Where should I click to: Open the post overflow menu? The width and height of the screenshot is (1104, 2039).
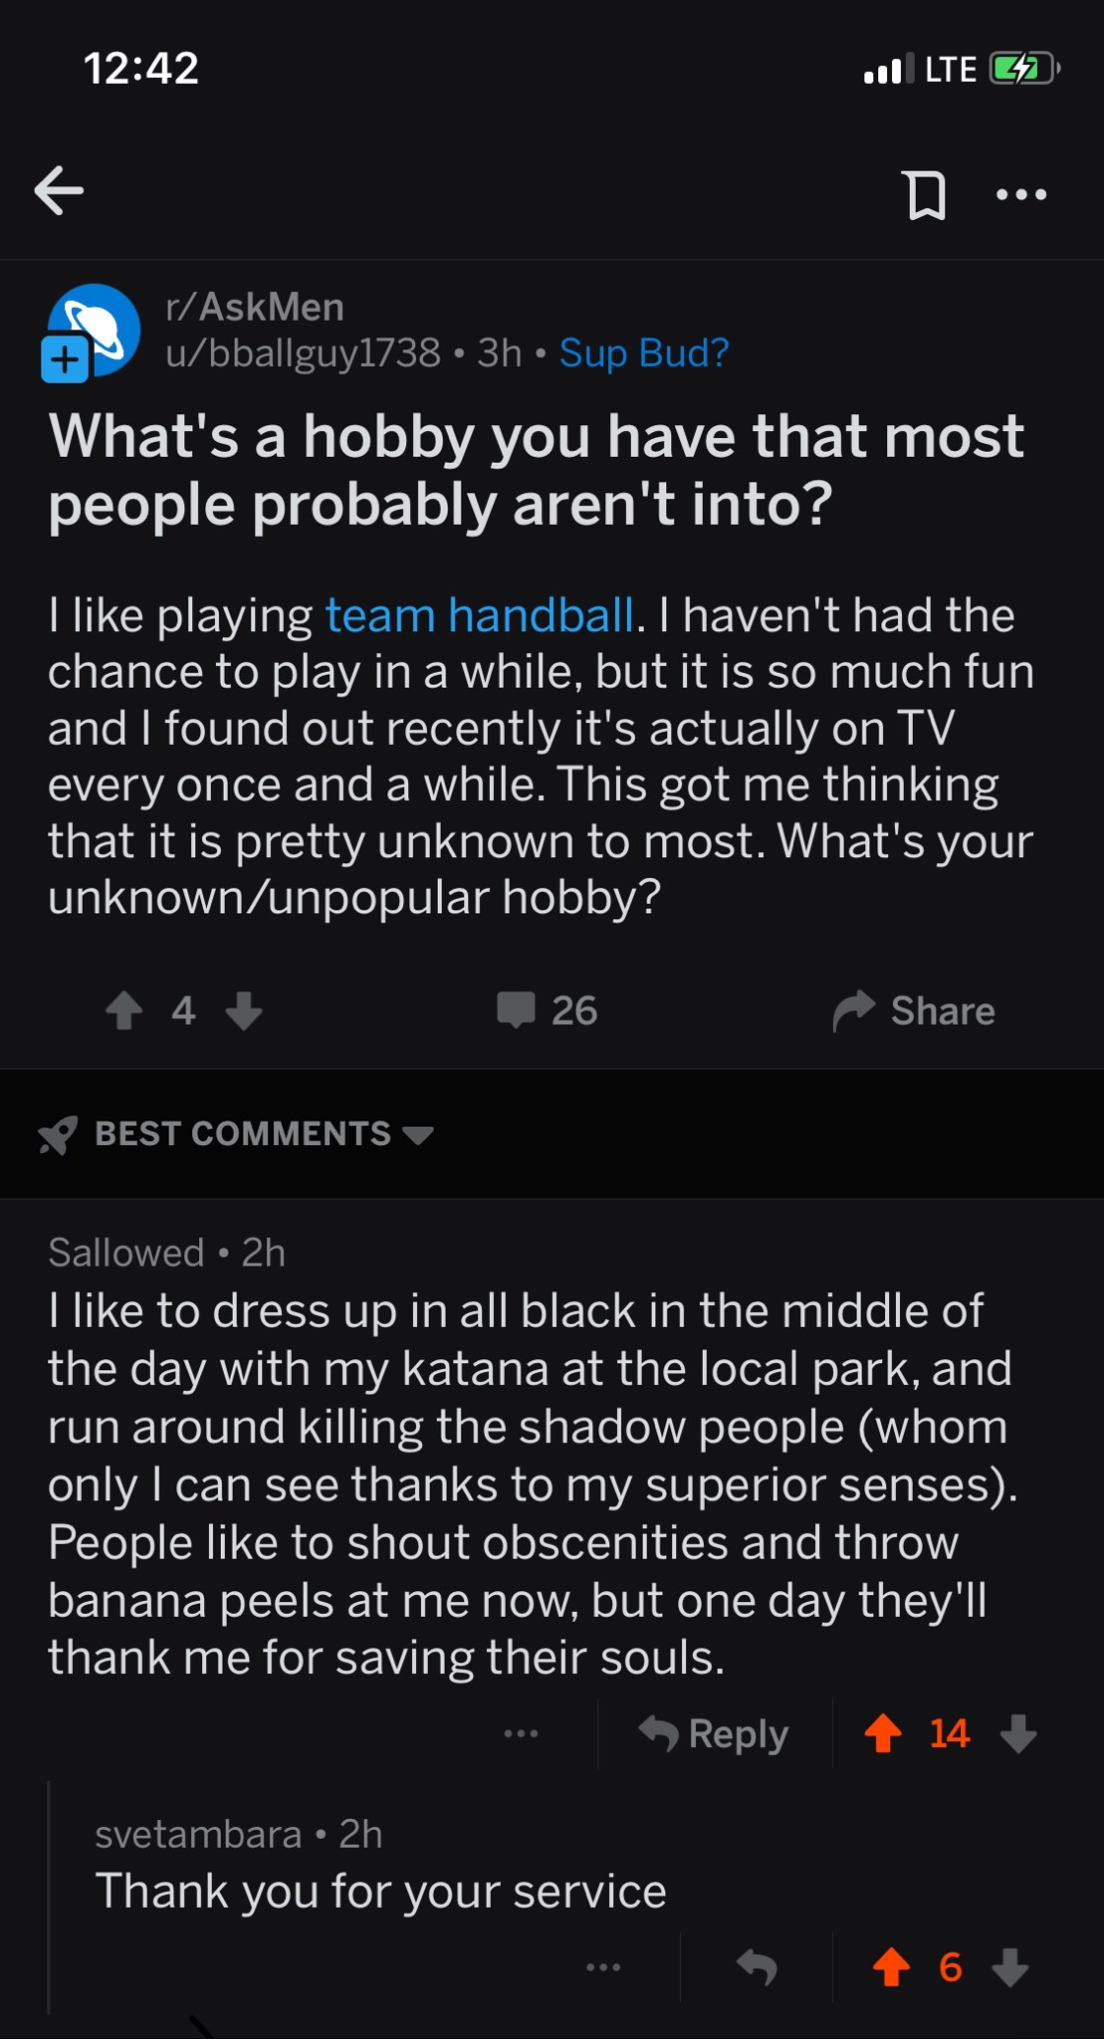click(1021, 194)
